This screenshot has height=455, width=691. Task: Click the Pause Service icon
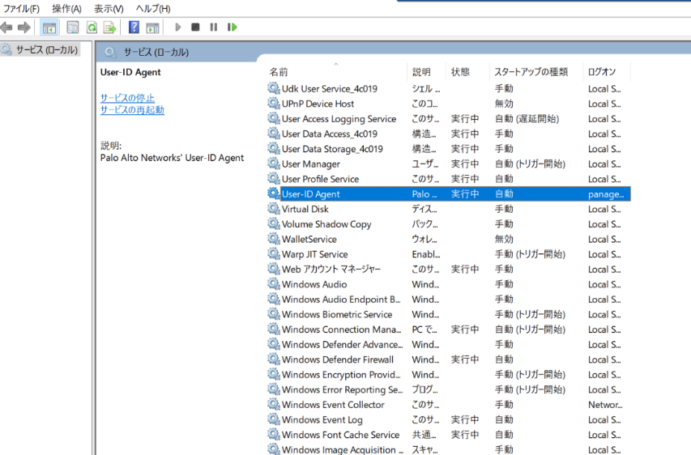[x=214, y=28]
